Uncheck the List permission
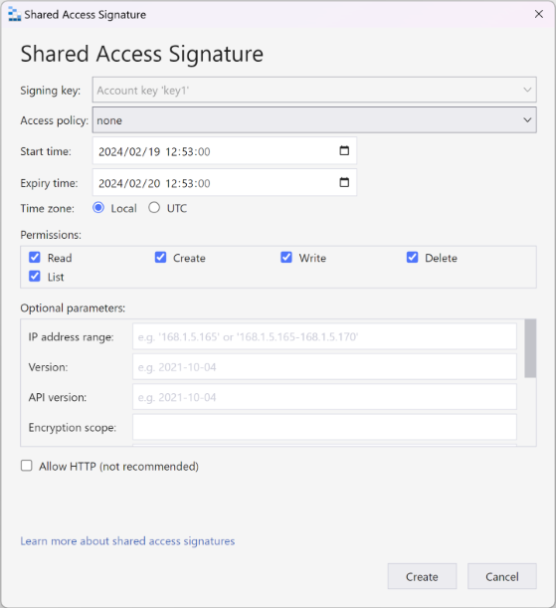Image resolution: width=556 pixels, height=608 pixels. point(35,277)
